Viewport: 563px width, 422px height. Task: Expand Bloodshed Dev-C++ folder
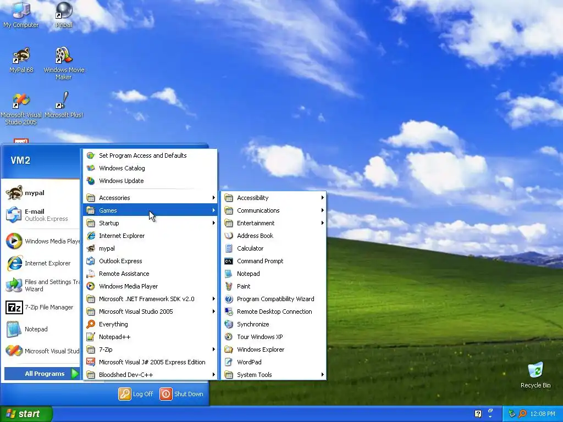click(x=150, y=375)
